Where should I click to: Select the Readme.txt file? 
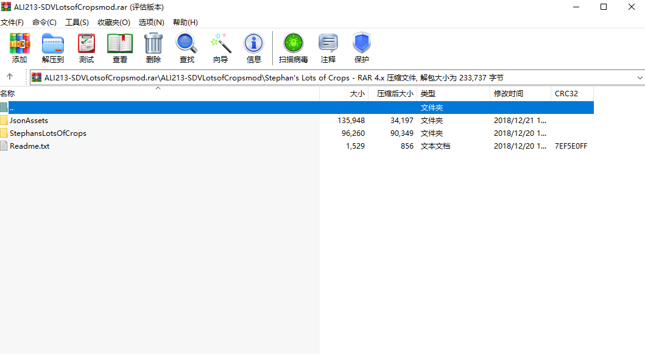click(x=30, y=146)
